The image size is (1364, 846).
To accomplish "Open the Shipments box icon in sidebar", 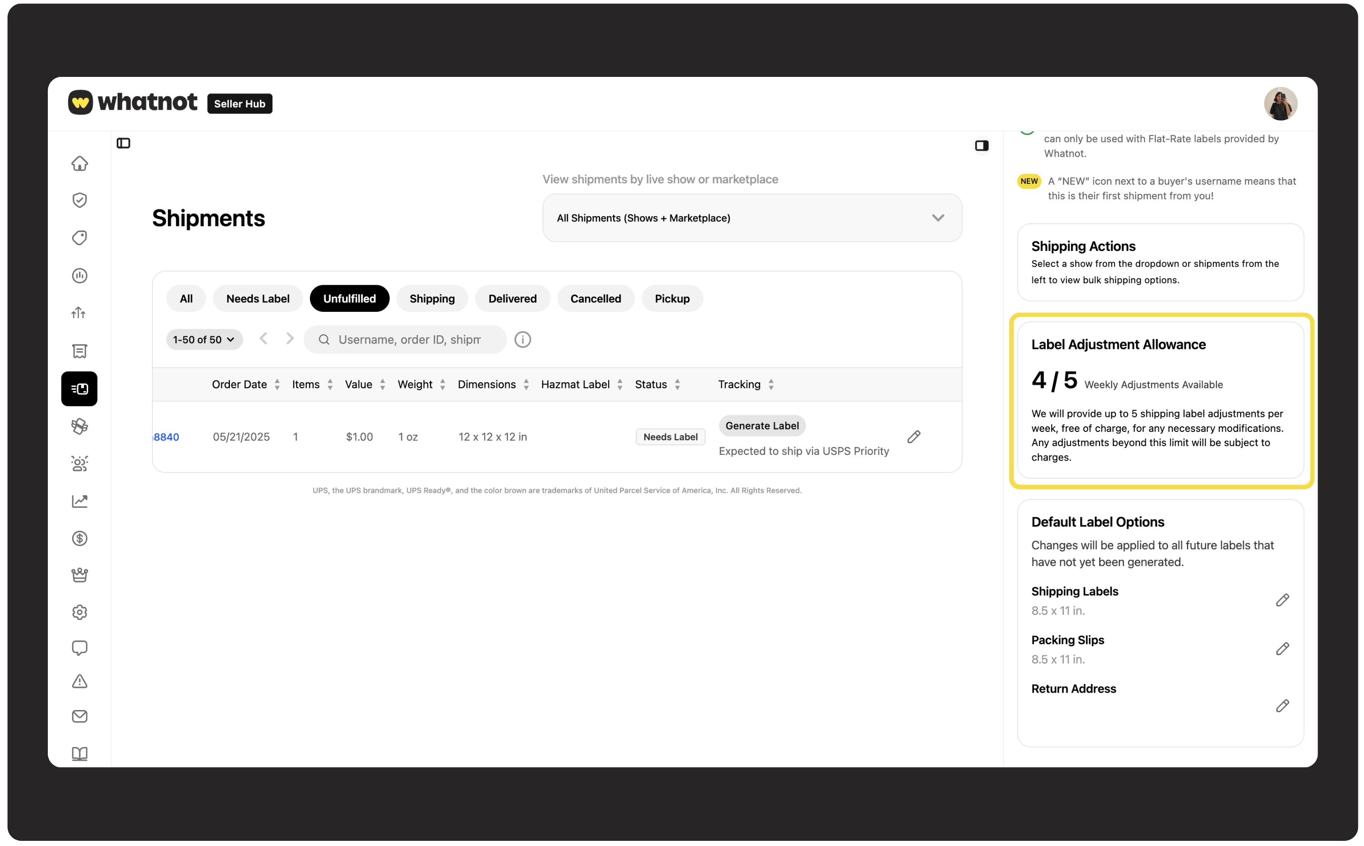I will coord(79,388).
